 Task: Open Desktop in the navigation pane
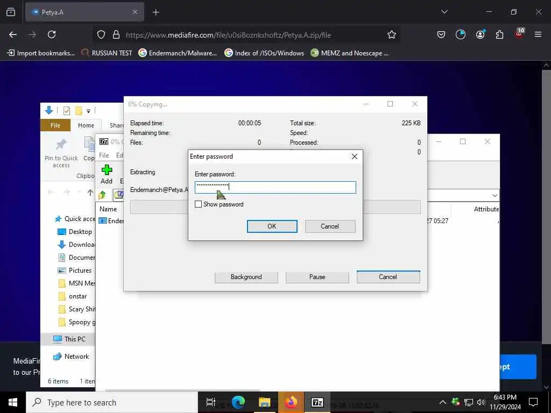click(x=75, y=232)
